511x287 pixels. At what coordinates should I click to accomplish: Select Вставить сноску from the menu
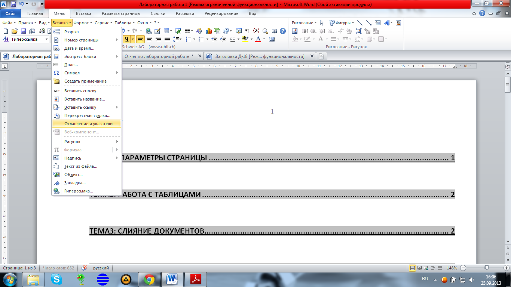[86, 91]
